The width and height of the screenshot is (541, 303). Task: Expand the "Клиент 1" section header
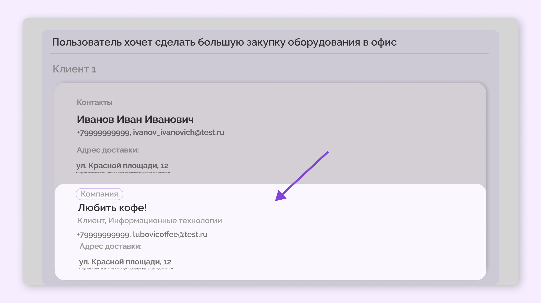pos(74,69)
